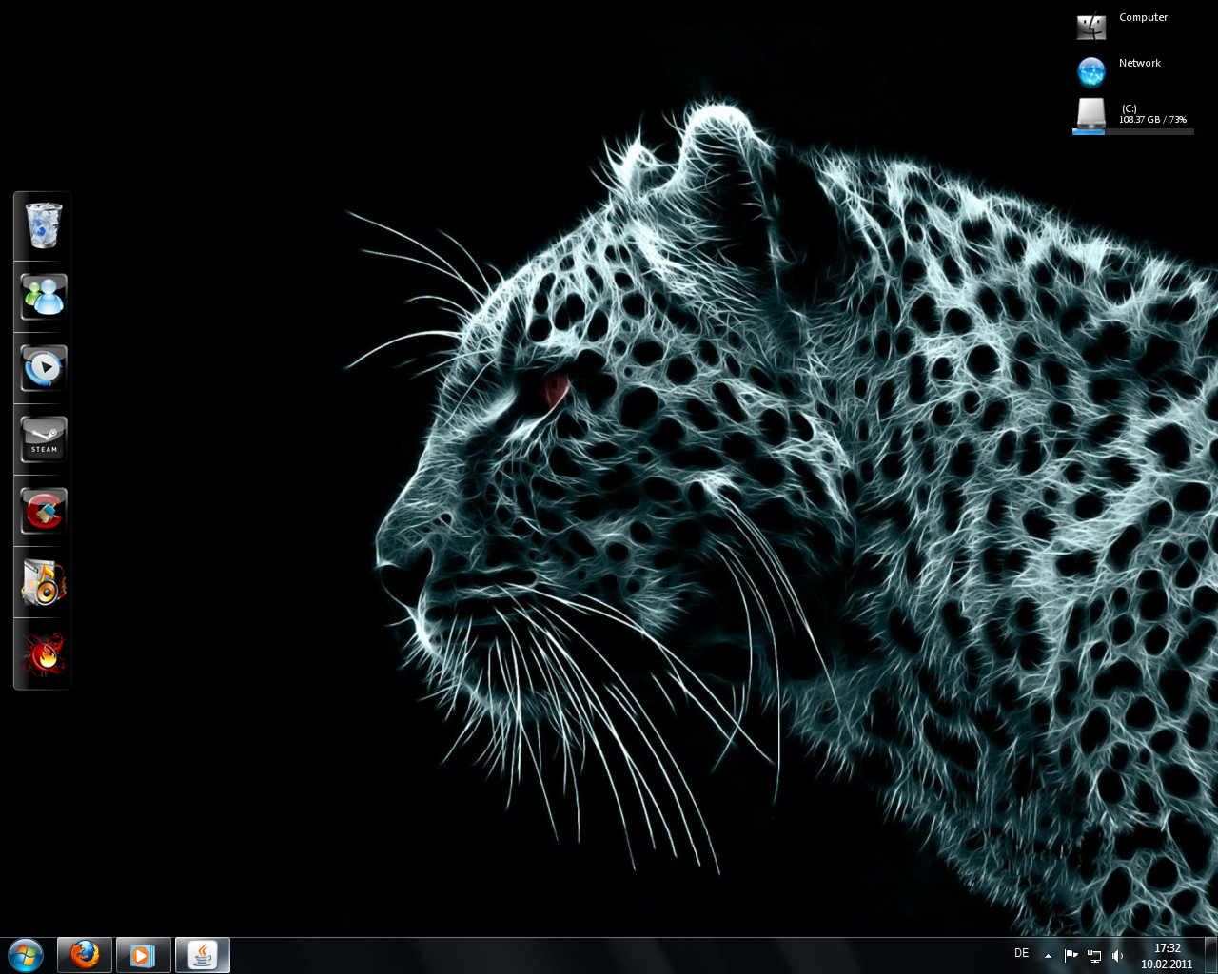Click the clock showing 17:32
This screenshot has height=974, width=1218.
point(1167,955)
